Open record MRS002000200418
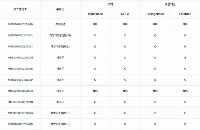The height and width of the screenshot is (130, 200). [20, 124]
